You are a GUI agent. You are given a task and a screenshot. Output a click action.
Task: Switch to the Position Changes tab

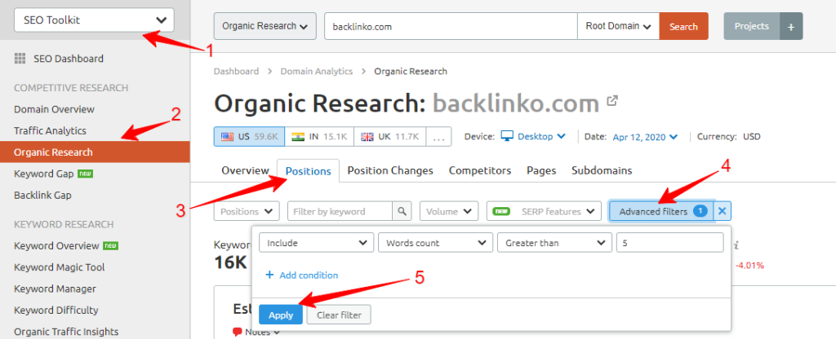tap(390, 171)
